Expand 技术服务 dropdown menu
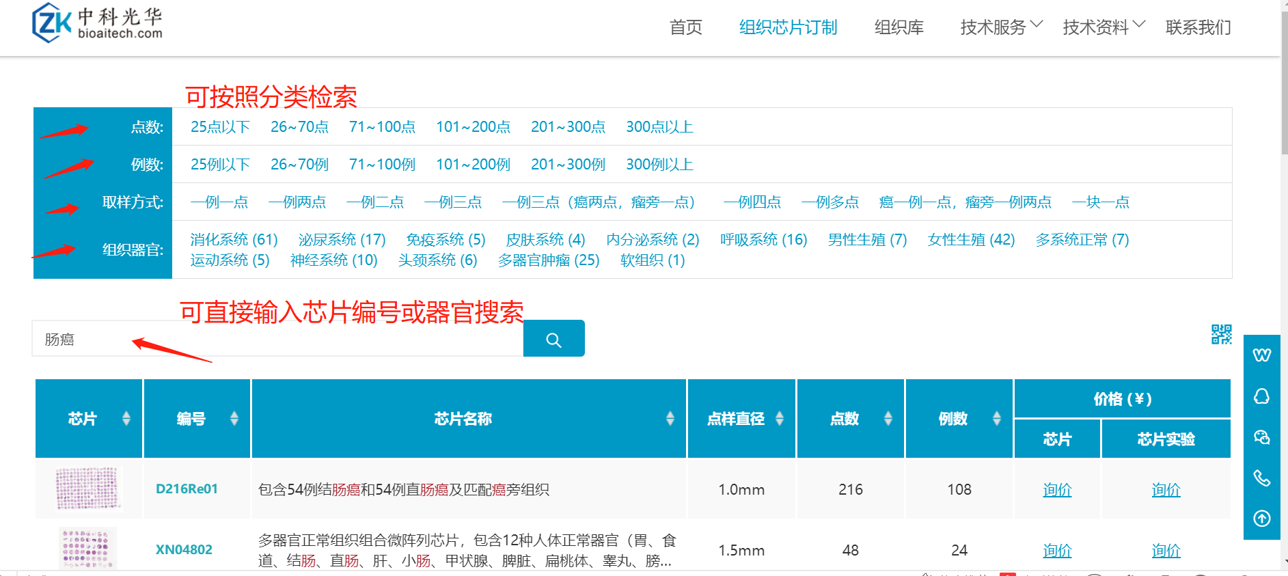 click(1002, 27)
